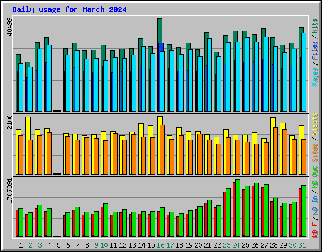Viewport: 322px width, 252px height.
Task: Click the 'Visits' legend label
Action: [315, 124]
